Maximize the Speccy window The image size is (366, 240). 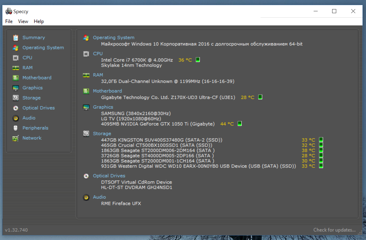pos(334,11)
